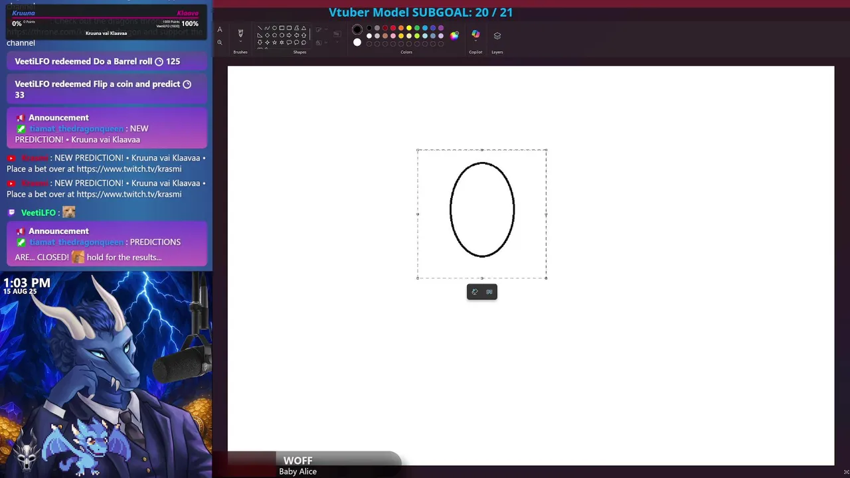Choose the Right arrow shape
The width and height of the screenshot is (850, 478).
[289, 35]
